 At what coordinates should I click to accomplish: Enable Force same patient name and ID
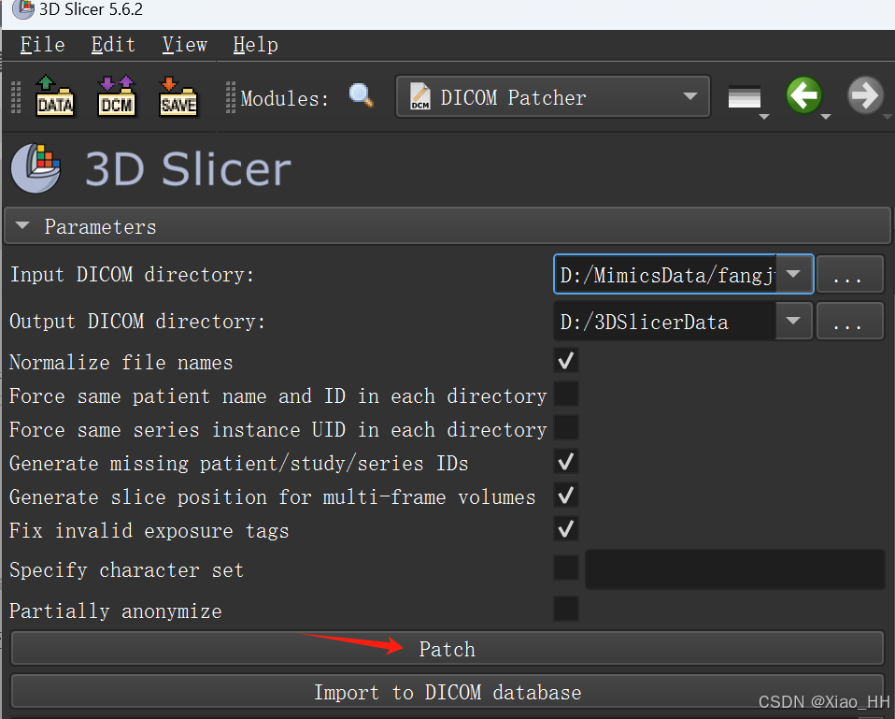(x=565, y=395)
